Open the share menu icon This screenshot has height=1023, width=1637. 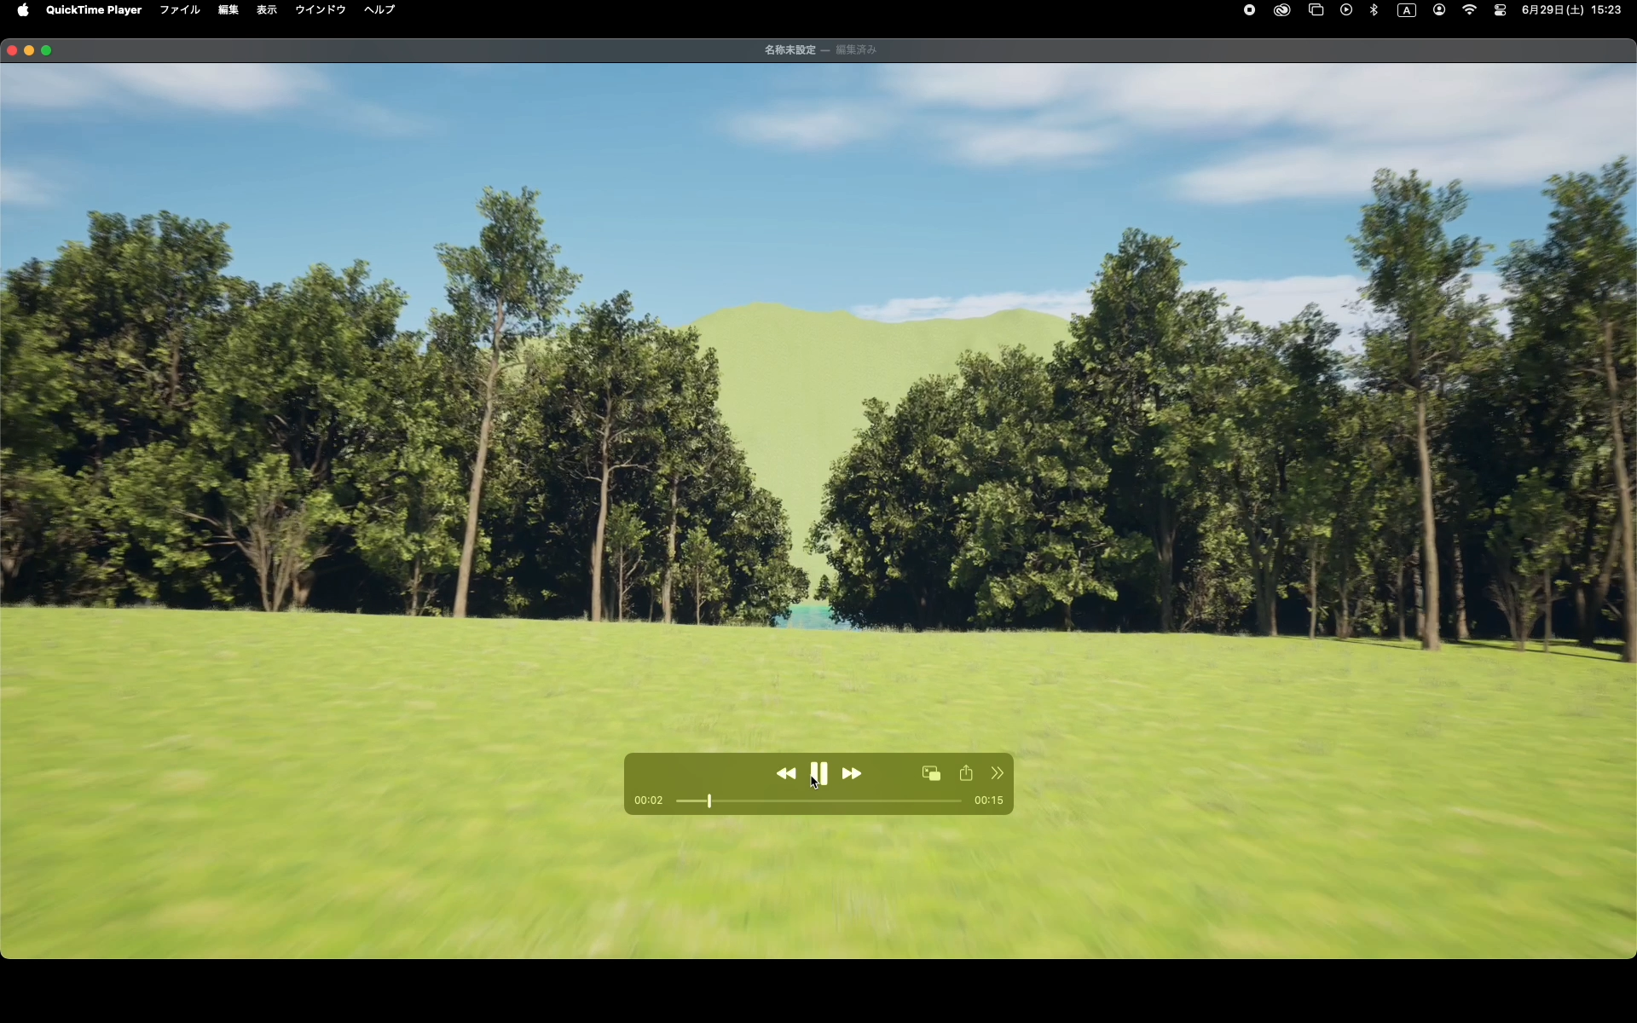tap(966, 772)
